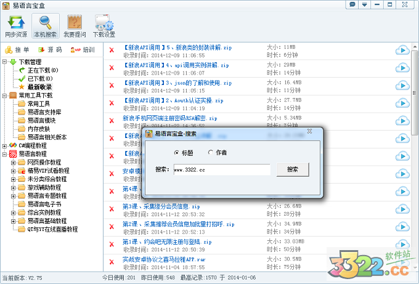Delete the 新浪类的封装讲解.zip entry via red X
419x284 pixels.
coord(112,50)
